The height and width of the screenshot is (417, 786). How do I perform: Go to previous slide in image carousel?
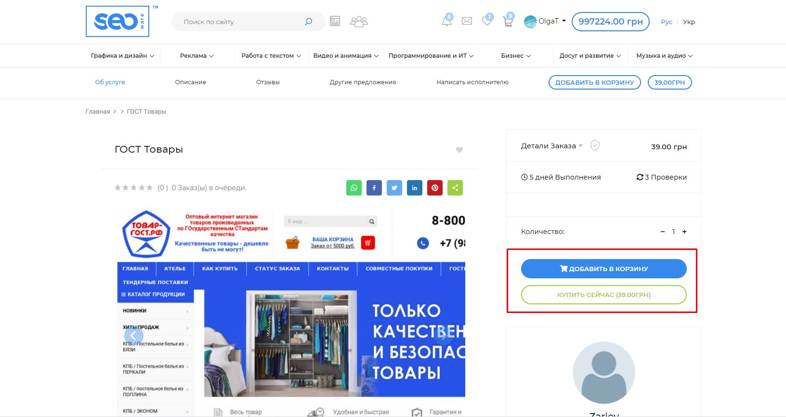tap(133, 335)
